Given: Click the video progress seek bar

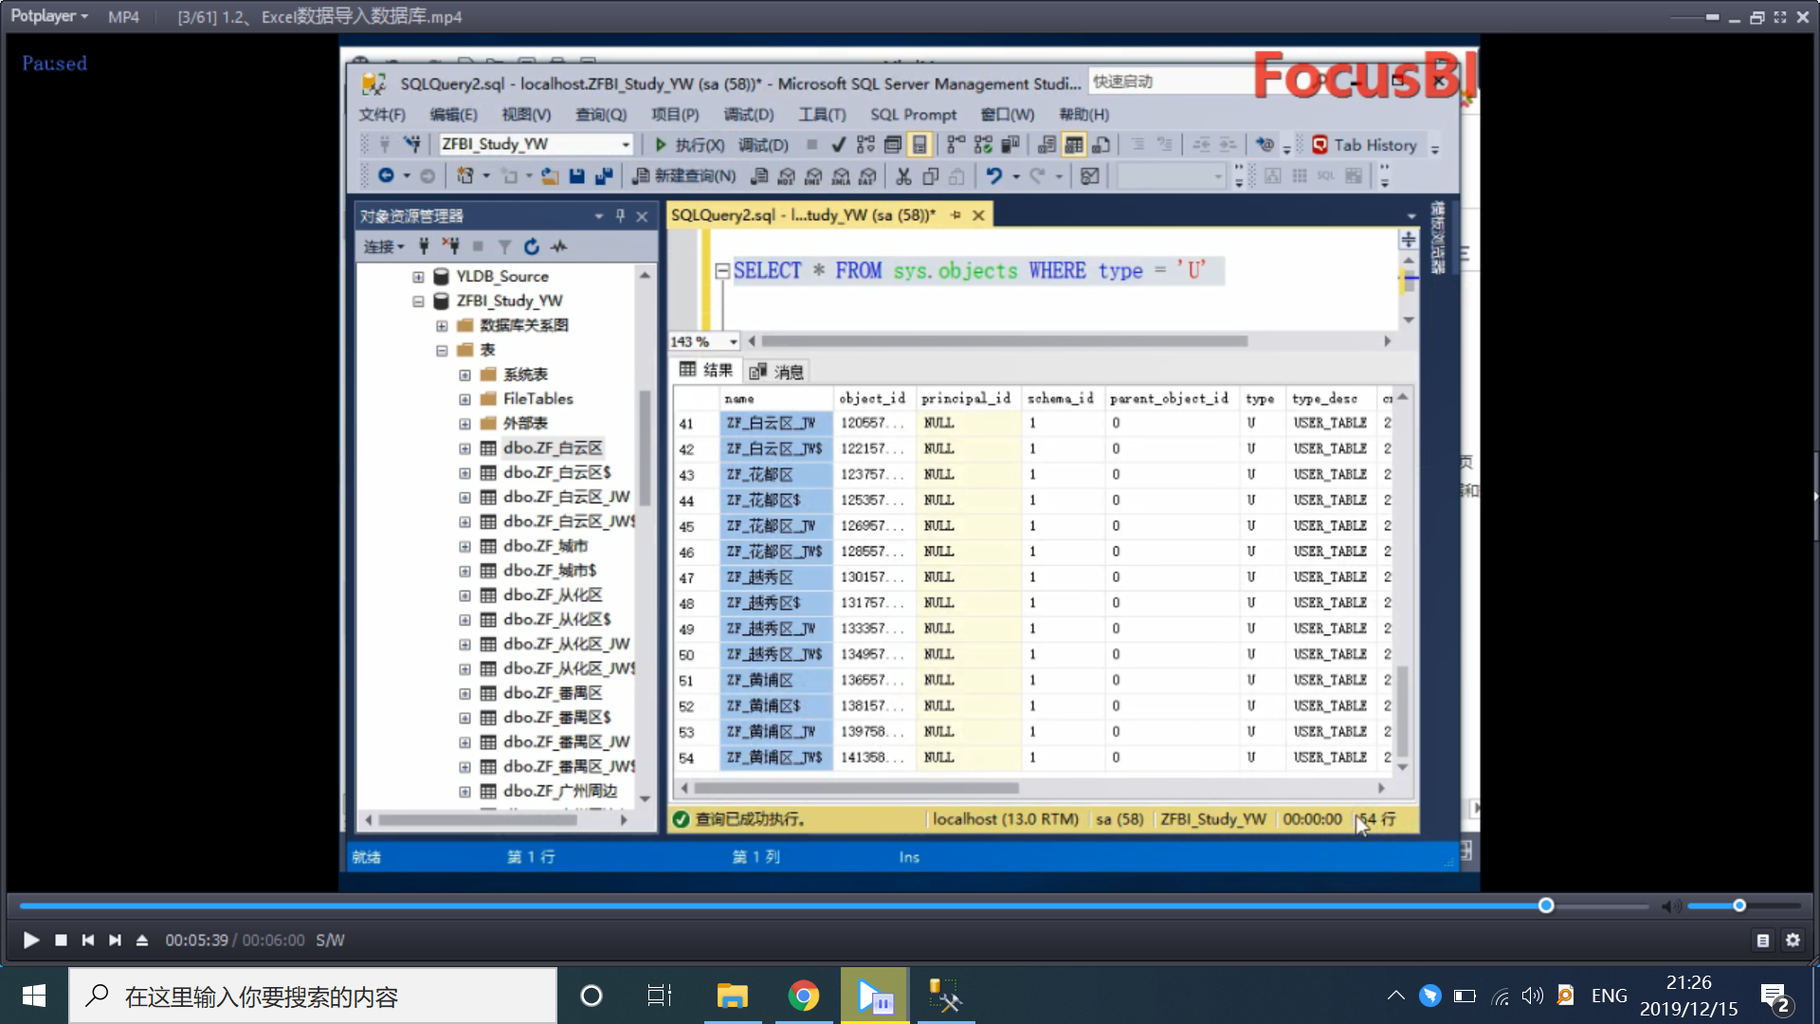Looking at the screenshot, I should [758, 906].
